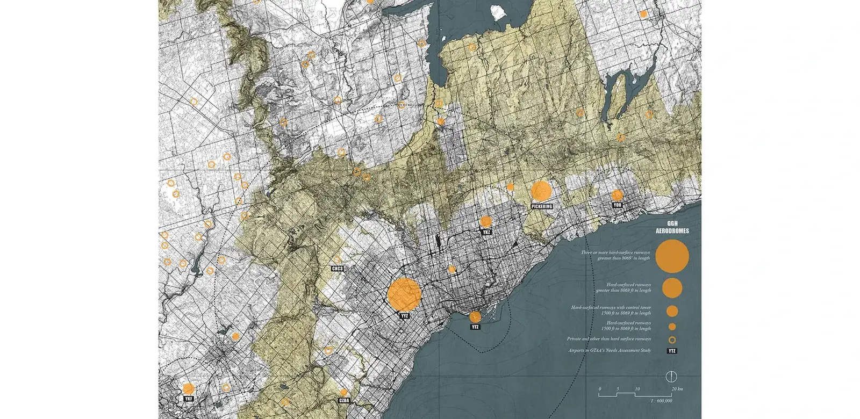This screenshot has height=419, width=860.
Task: Click legend circle for runways over 8069 ft
Action: coord(672,288)
